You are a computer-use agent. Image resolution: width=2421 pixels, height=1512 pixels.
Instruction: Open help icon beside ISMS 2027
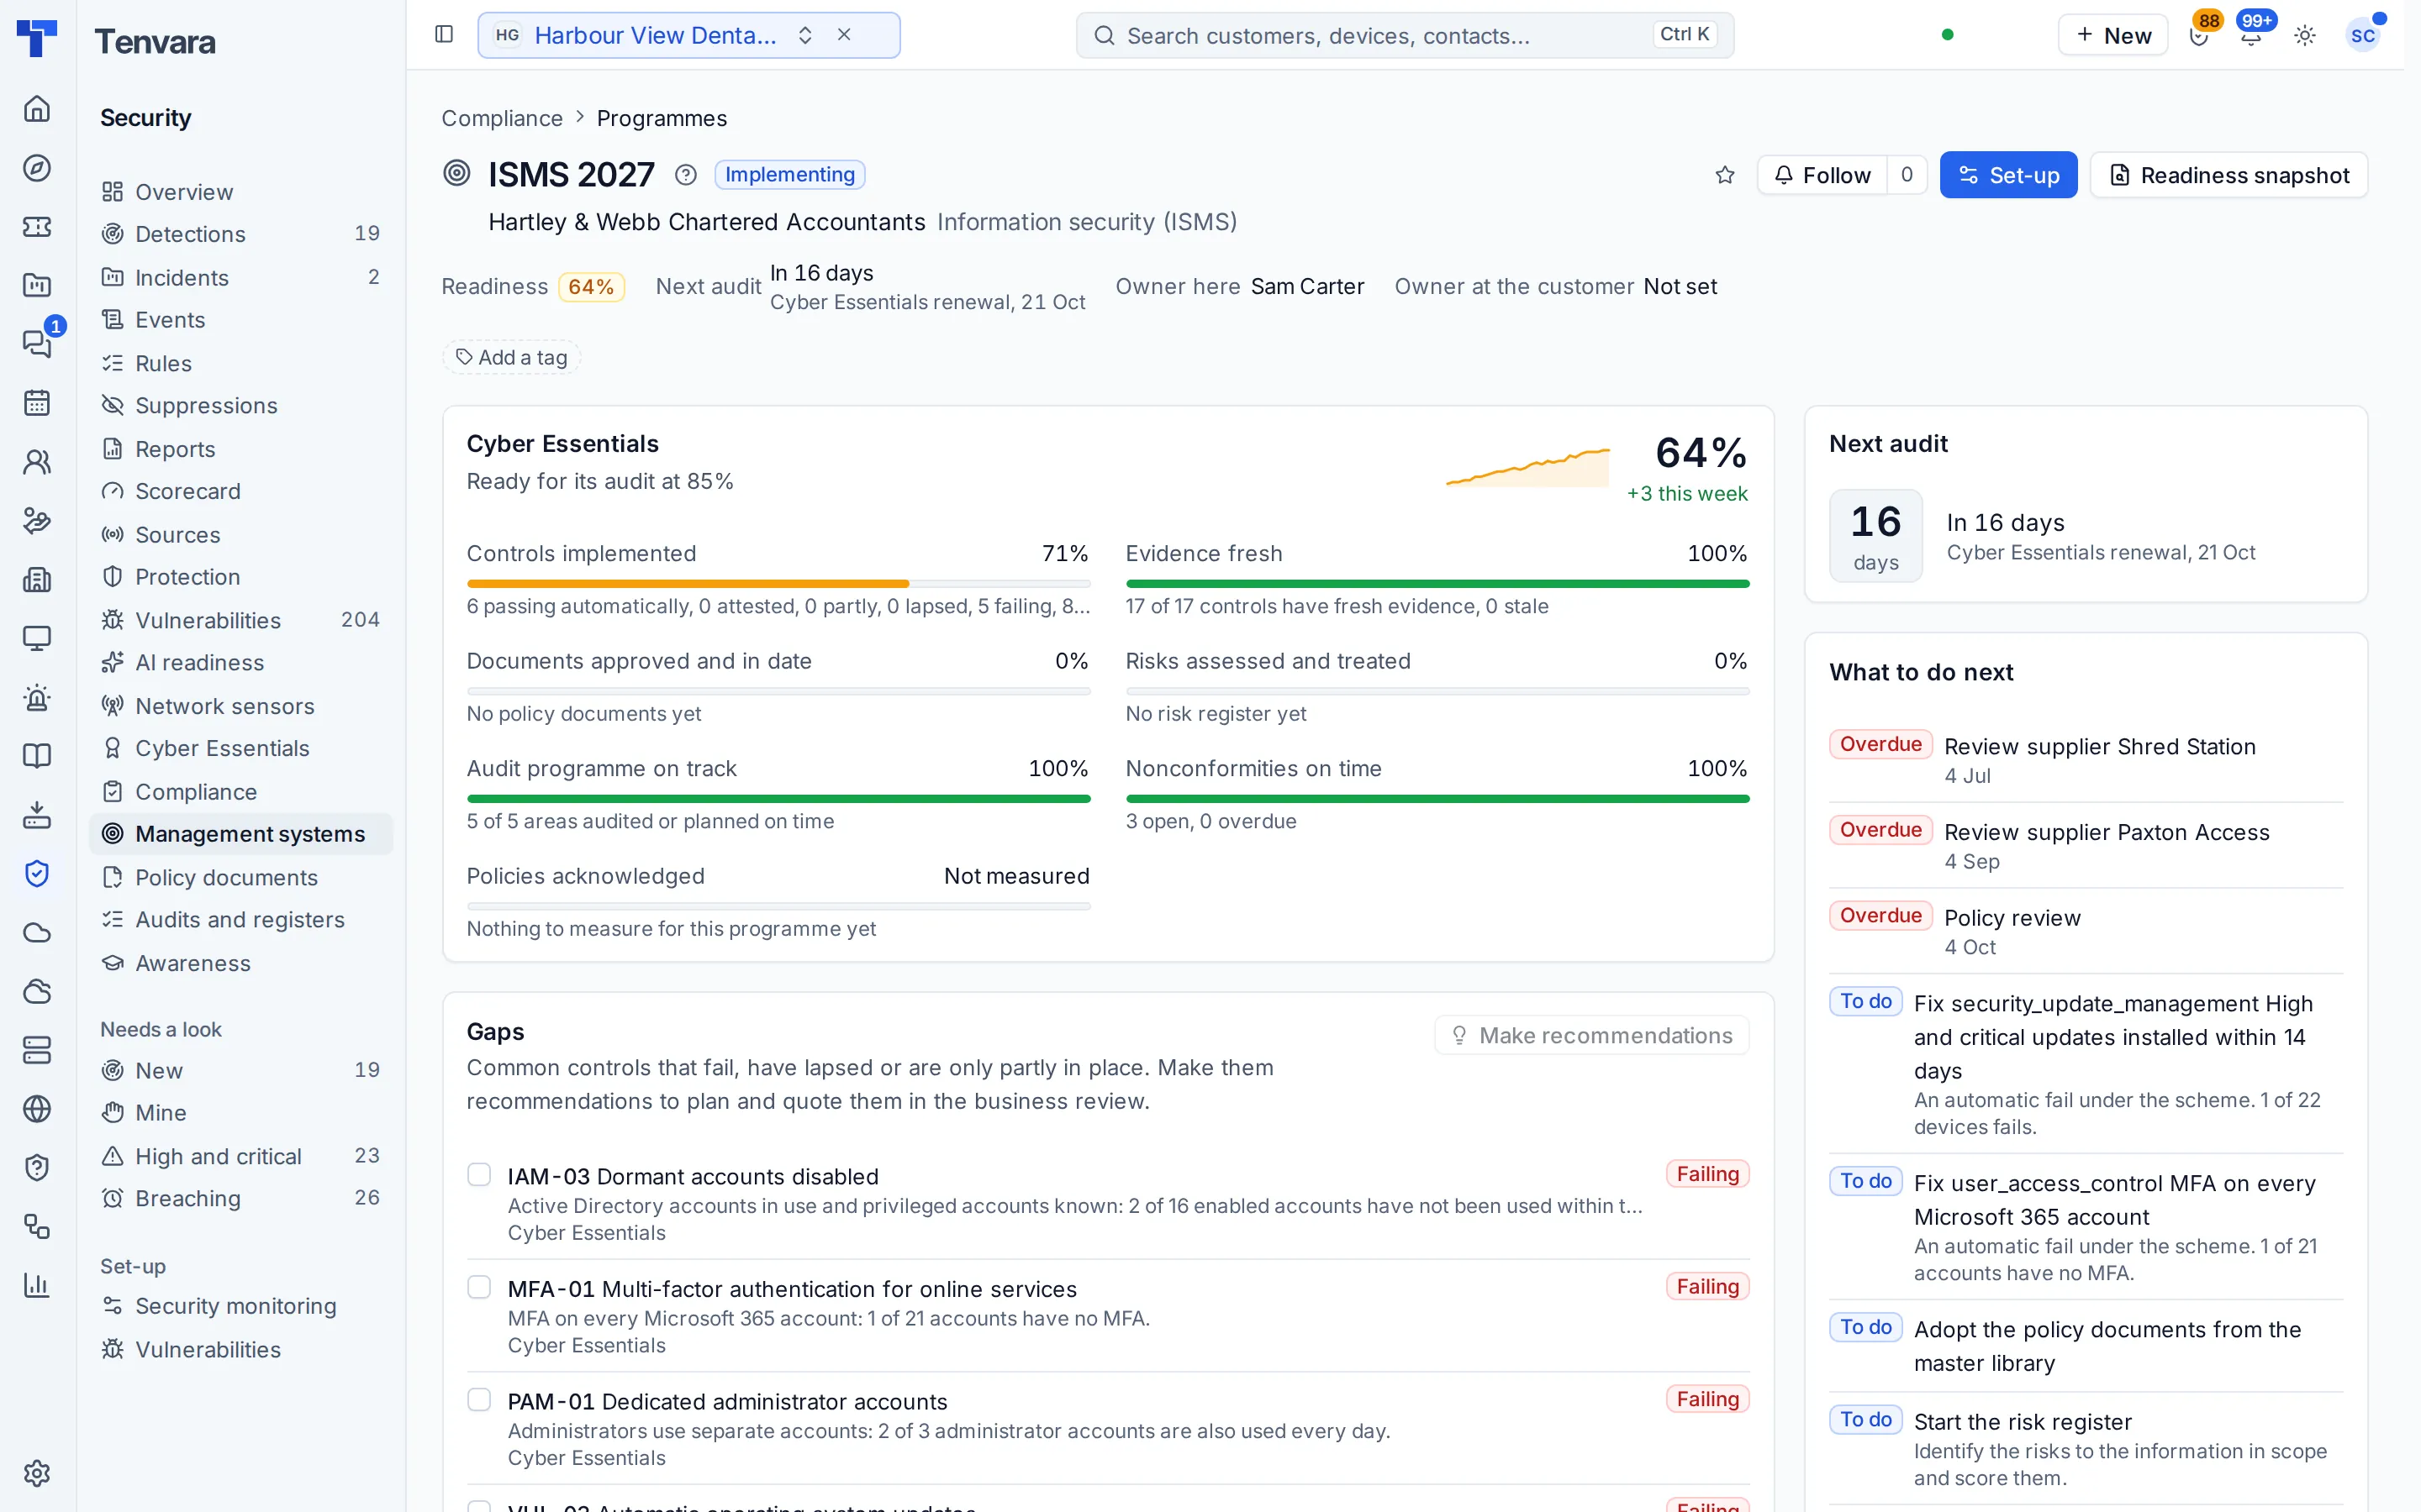(x=685, y=175)
